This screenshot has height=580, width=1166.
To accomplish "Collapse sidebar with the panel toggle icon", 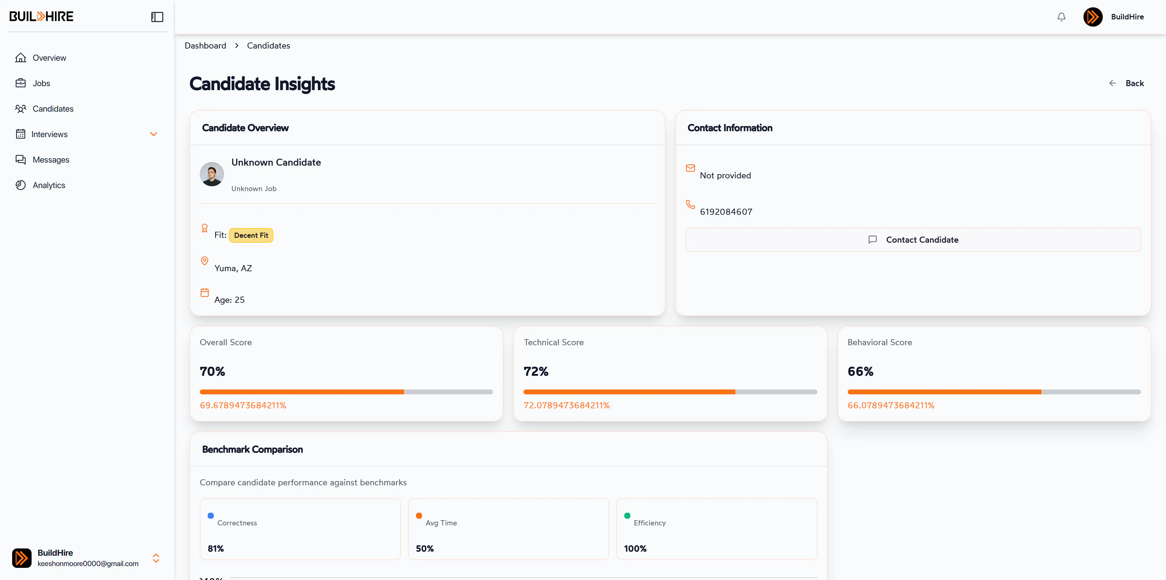I will pos(157,17).
